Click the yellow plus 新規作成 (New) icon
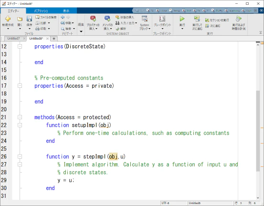The image size is (264, 206). pos(8,19)
